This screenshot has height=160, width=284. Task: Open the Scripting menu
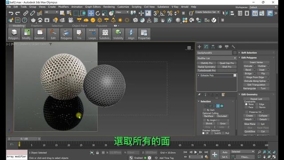pyautogui.click(x=136, y=7)
